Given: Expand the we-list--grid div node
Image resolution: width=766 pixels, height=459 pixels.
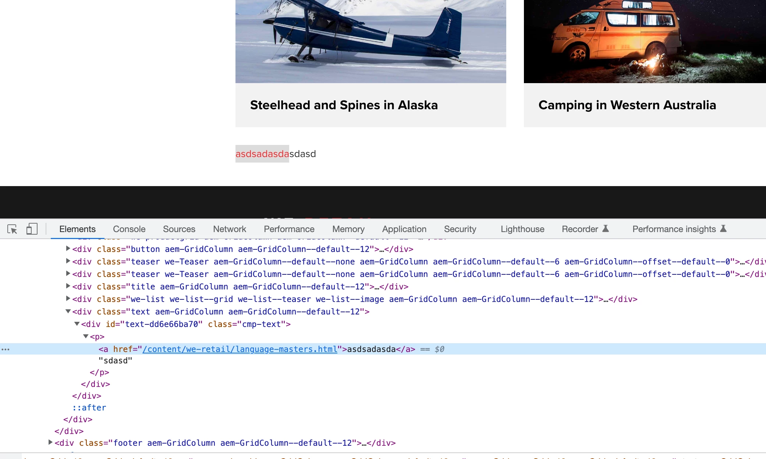Looking at the screenshot, I should (x=68, y=299).
